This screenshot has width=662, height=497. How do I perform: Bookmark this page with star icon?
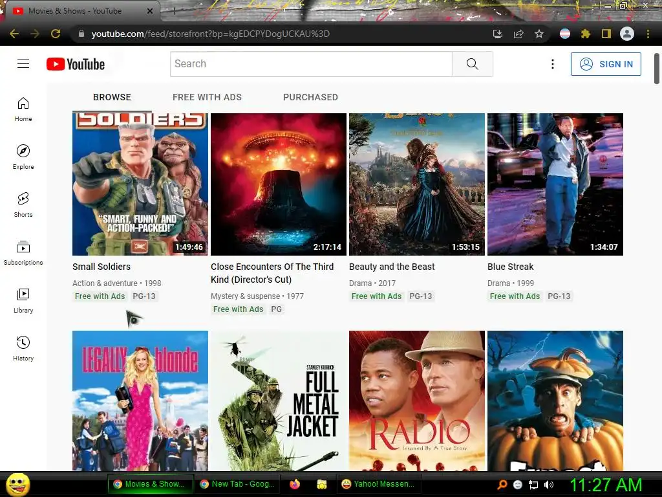tap(539, 34)
